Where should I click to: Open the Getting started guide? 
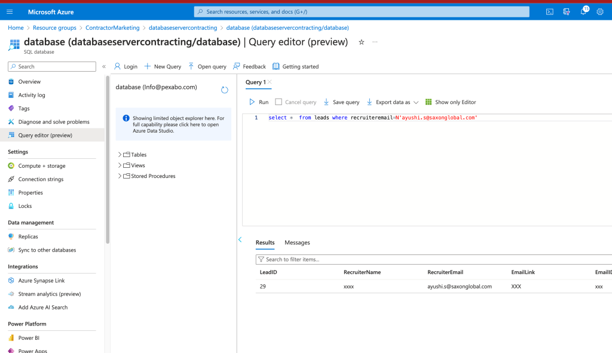(295, 66)
